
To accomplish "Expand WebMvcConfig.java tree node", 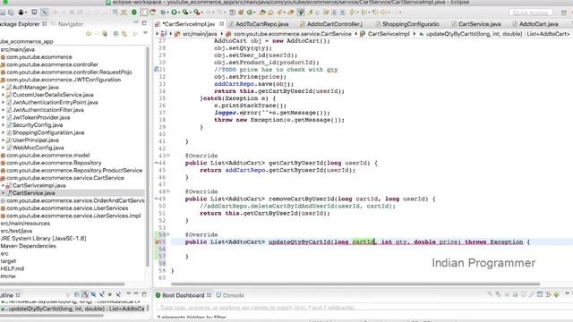I will [x=3, y=148].
